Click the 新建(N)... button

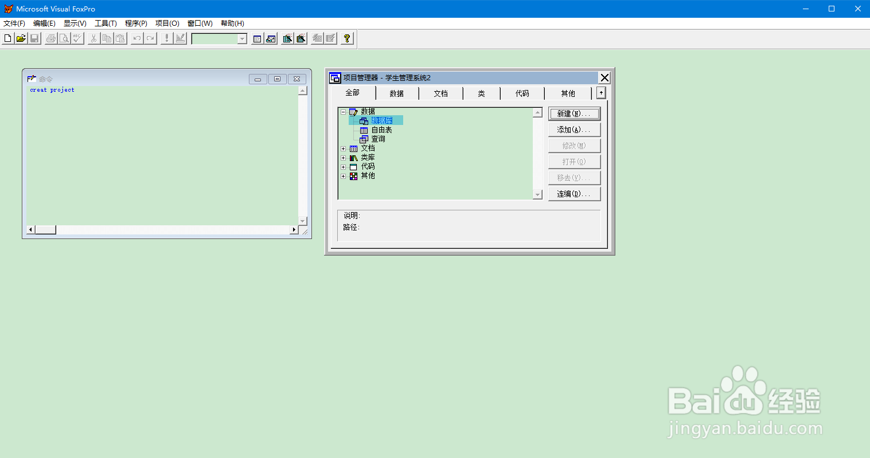coord(574,113)
